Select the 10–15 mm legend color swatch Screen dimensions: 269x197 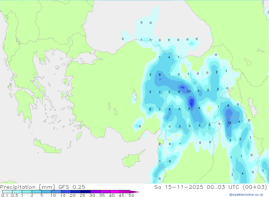56,192
